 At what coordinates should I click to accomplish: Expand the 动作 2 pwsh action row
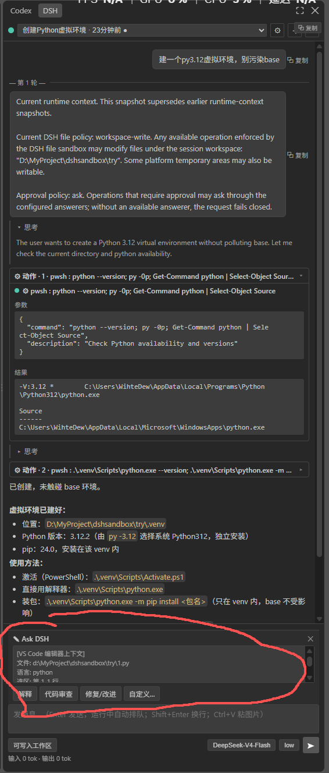click(x=159, y=469)
